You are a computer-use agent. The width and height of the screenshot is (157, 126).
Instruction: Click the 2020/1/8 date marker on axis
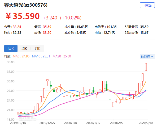tap(70, 123)
